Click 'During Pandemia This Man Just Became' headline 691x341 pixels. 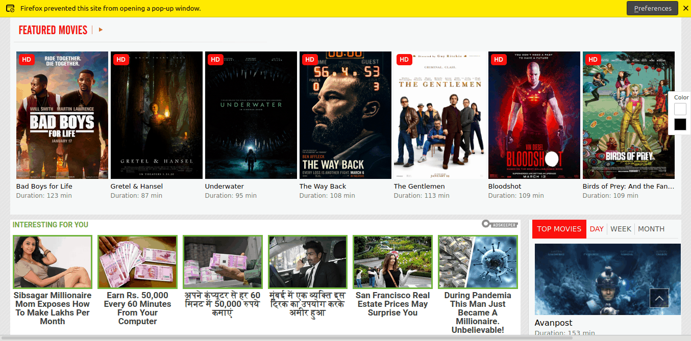478,312
